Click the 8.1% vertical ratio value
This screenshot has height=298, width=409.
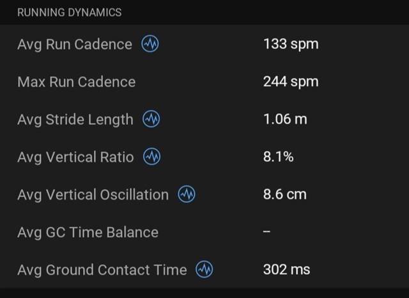click(x=278, y=157)
